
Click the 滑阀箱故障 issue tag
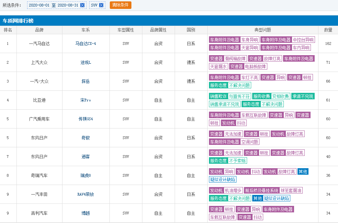point(235,59)
